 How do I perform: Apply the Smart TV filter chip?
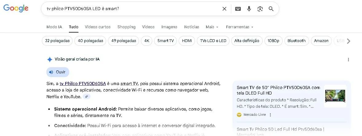click(165, 41)
